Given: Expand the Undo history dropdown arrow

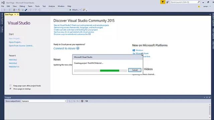Looking at the screenshot, I should click(33, 10).
